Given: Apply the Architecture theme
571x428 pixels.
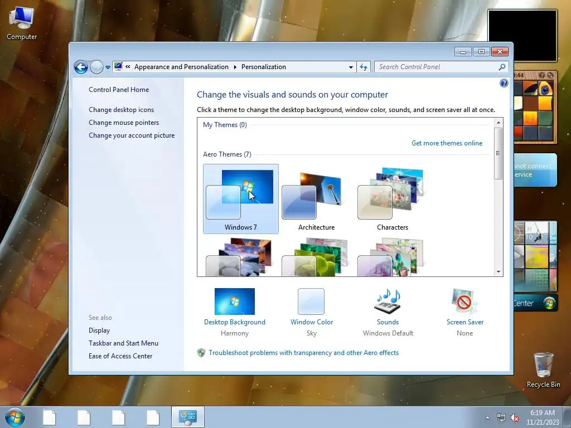Looking at the screenshot, I should 316,199.
